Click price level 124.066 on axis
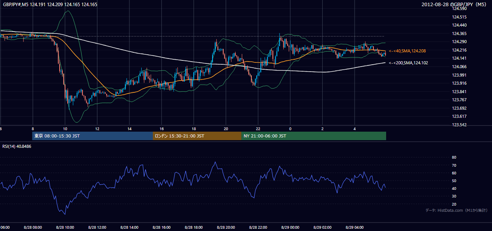This screenshot has width=492, height=231. (x=459, y=67)
